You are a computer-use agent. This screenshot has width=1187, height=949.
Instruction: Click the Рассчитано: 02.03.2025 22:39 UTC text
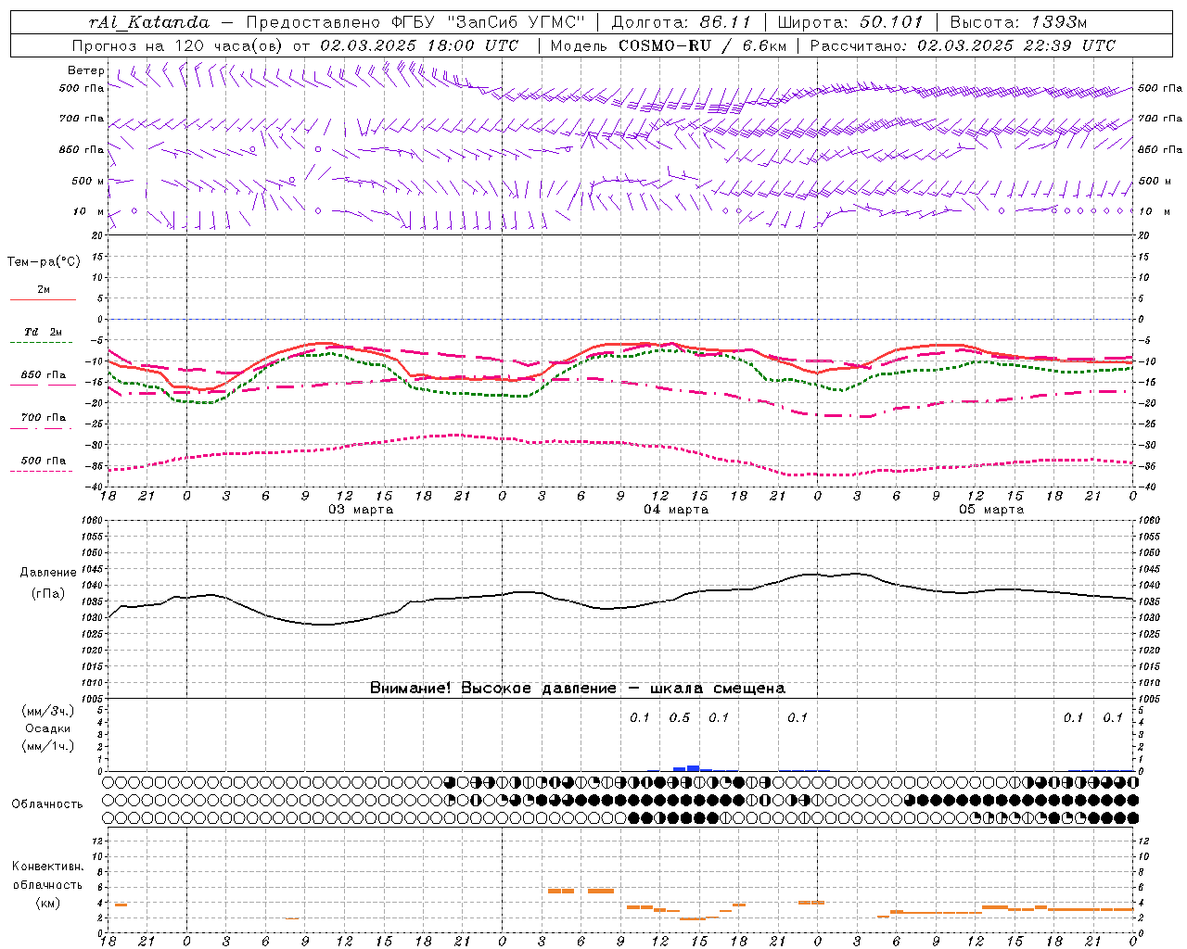(x=963, y=45)
